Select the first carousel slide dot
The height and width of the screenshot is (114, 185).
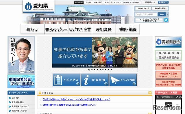click(x=89, y=70)
